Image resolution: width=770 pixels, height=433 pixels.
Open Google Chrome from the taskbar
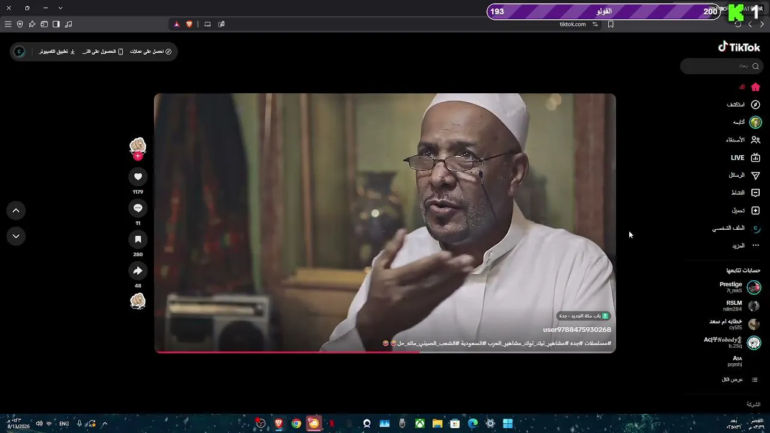(x=296, y=423)
